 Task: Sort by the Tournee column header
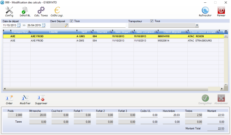[102, 32]
